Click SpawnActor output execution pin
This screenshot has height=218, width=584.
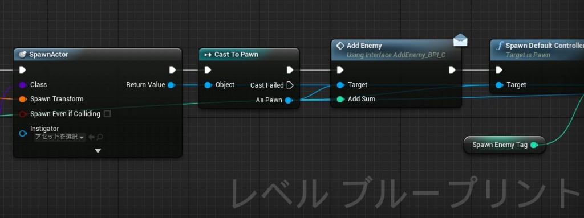point(172,70)
